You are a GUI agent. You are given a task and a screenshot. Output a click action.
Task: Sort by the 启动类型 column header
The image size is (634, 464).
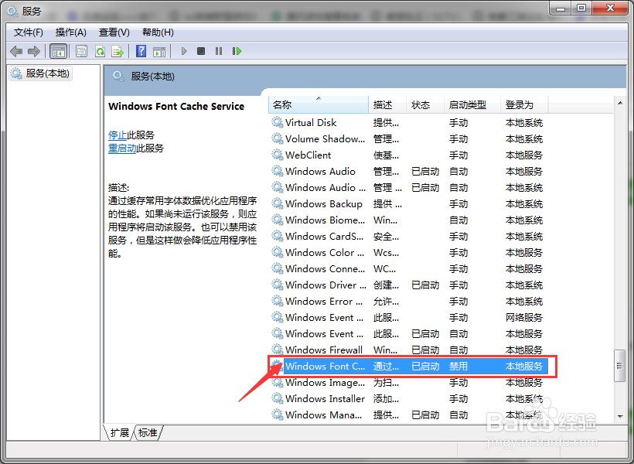[472, 104]
